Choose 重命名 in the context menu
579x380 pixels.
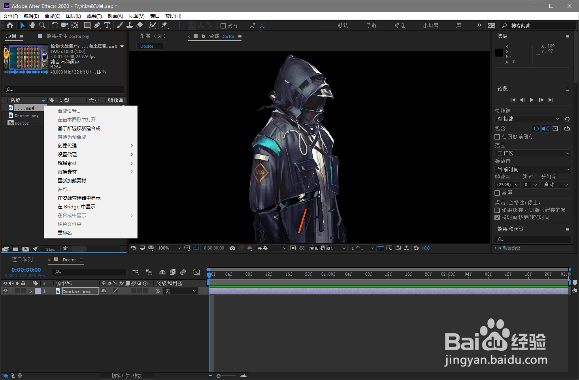(x=91, y=233)
